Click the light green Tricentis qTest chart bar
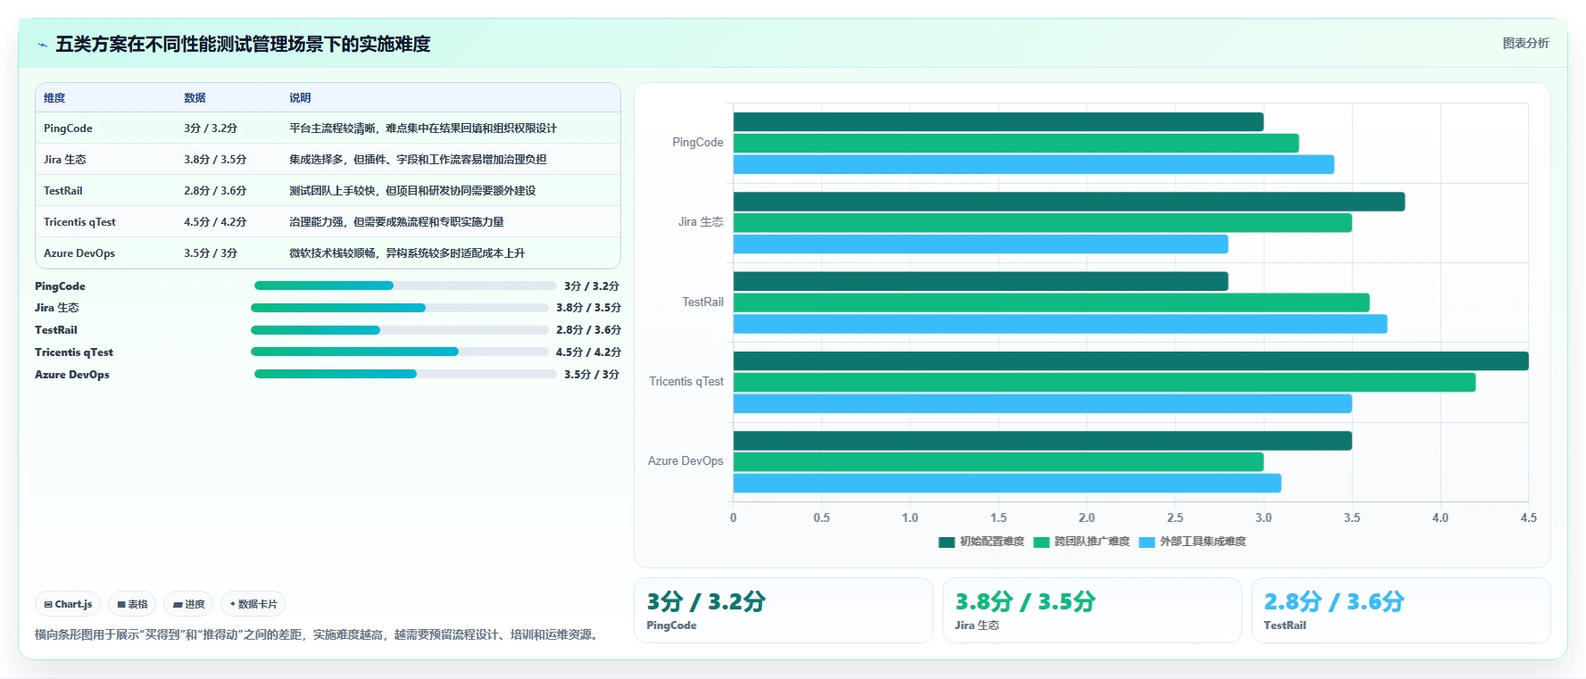Viewport: 1586px width, 679px height. [1104, 383]
